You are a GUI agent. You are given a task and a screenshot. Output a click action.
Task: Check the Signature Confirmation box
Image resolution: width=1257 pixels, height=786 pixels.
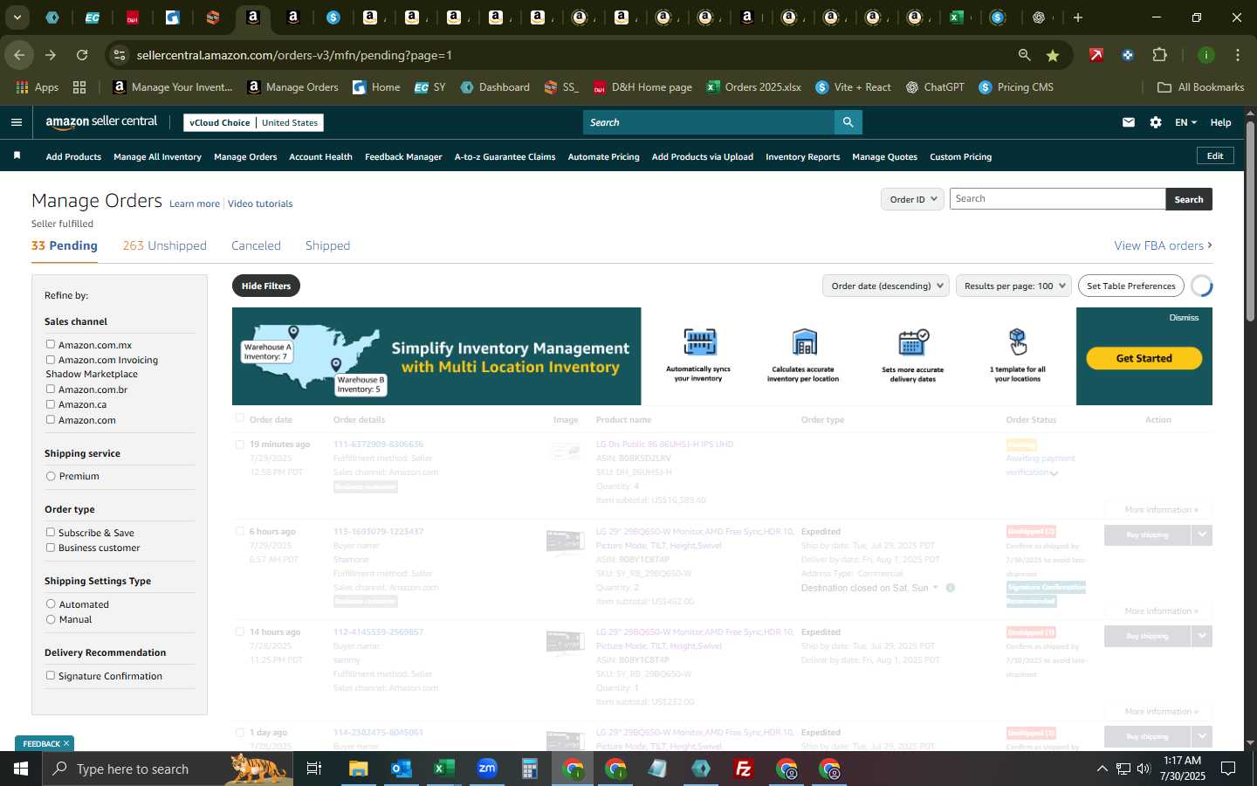(51, 675)
